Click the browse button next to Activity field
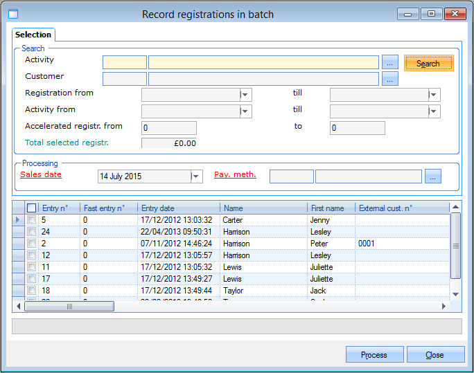Viewport: 474px width, 373px height. click(x=390, y=63)
